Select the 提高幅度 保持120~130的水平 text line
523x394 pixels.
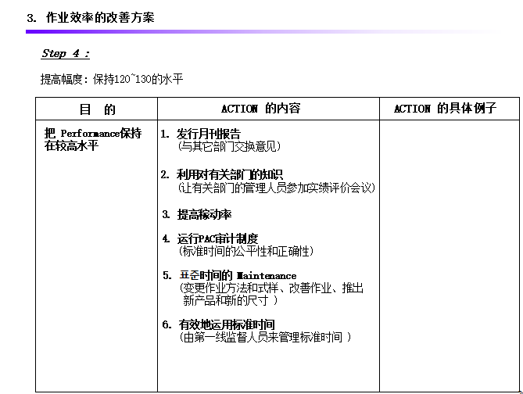(111, 79)
